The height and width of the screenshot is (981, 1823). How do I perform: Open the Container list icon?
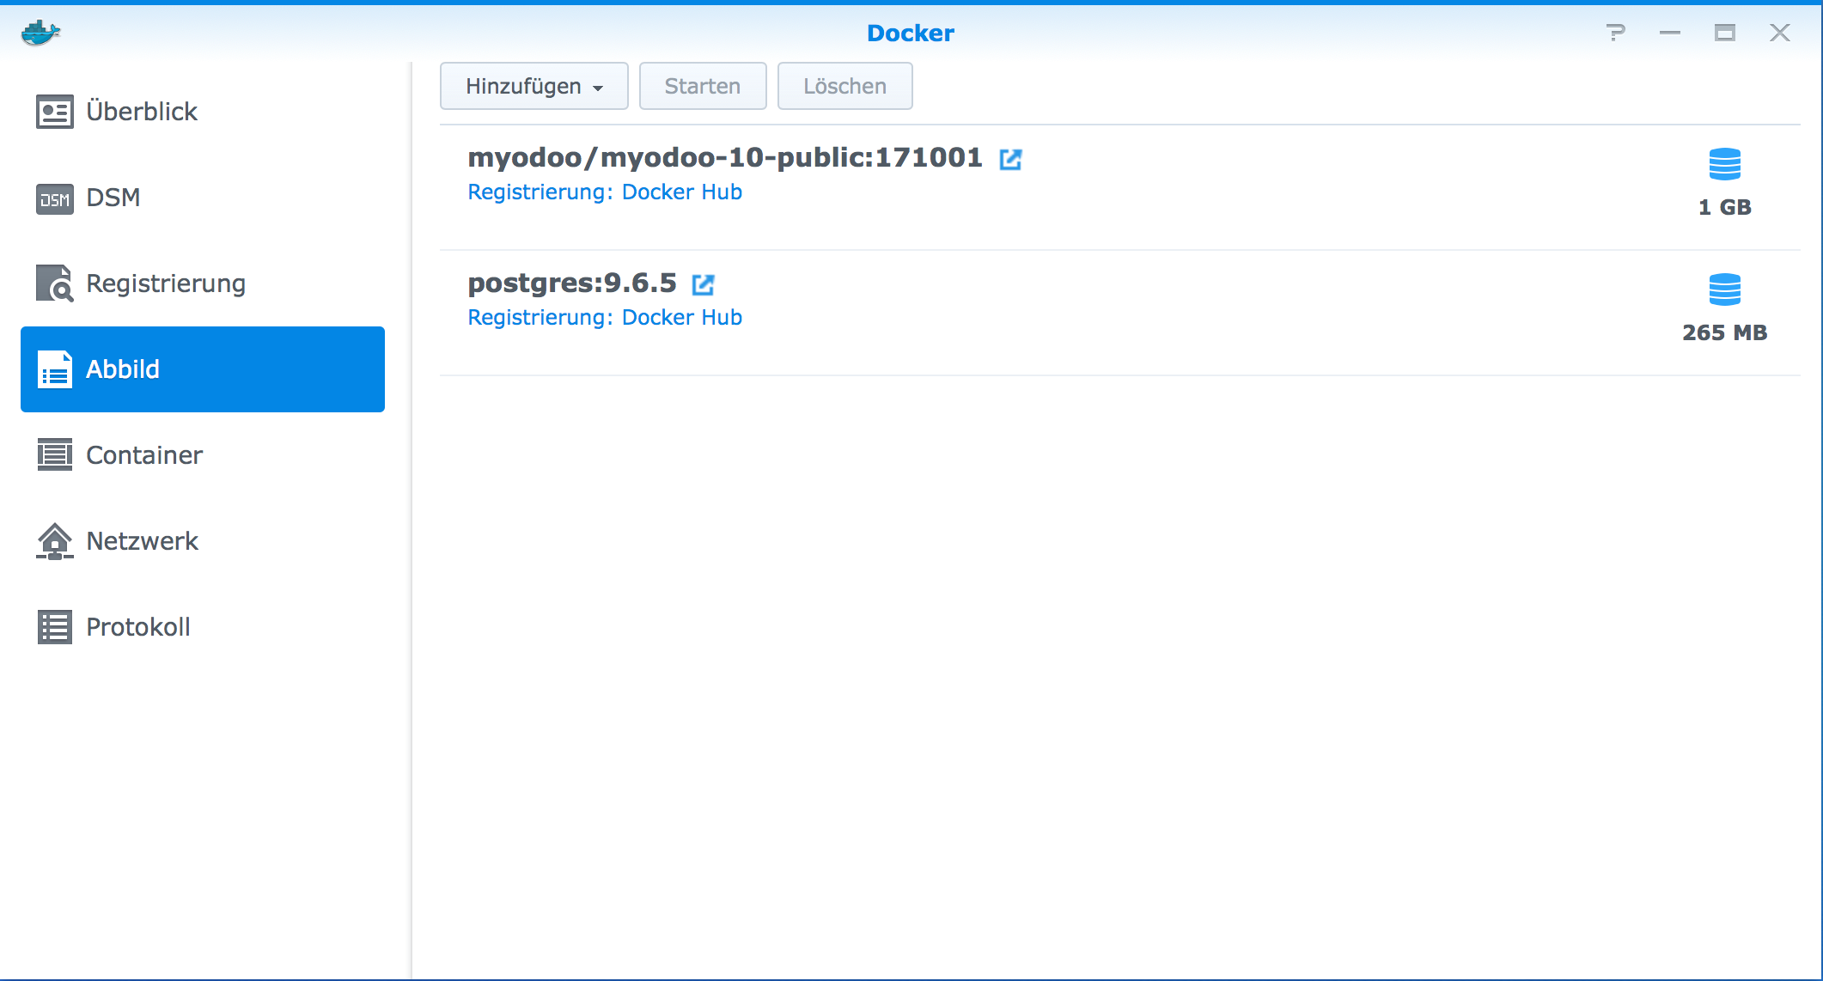pos(54,454)
